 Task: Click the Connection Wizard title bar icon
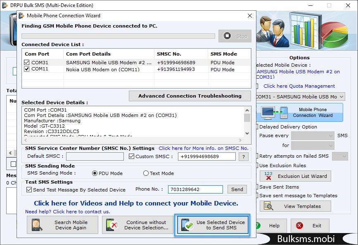coord(21,16)
